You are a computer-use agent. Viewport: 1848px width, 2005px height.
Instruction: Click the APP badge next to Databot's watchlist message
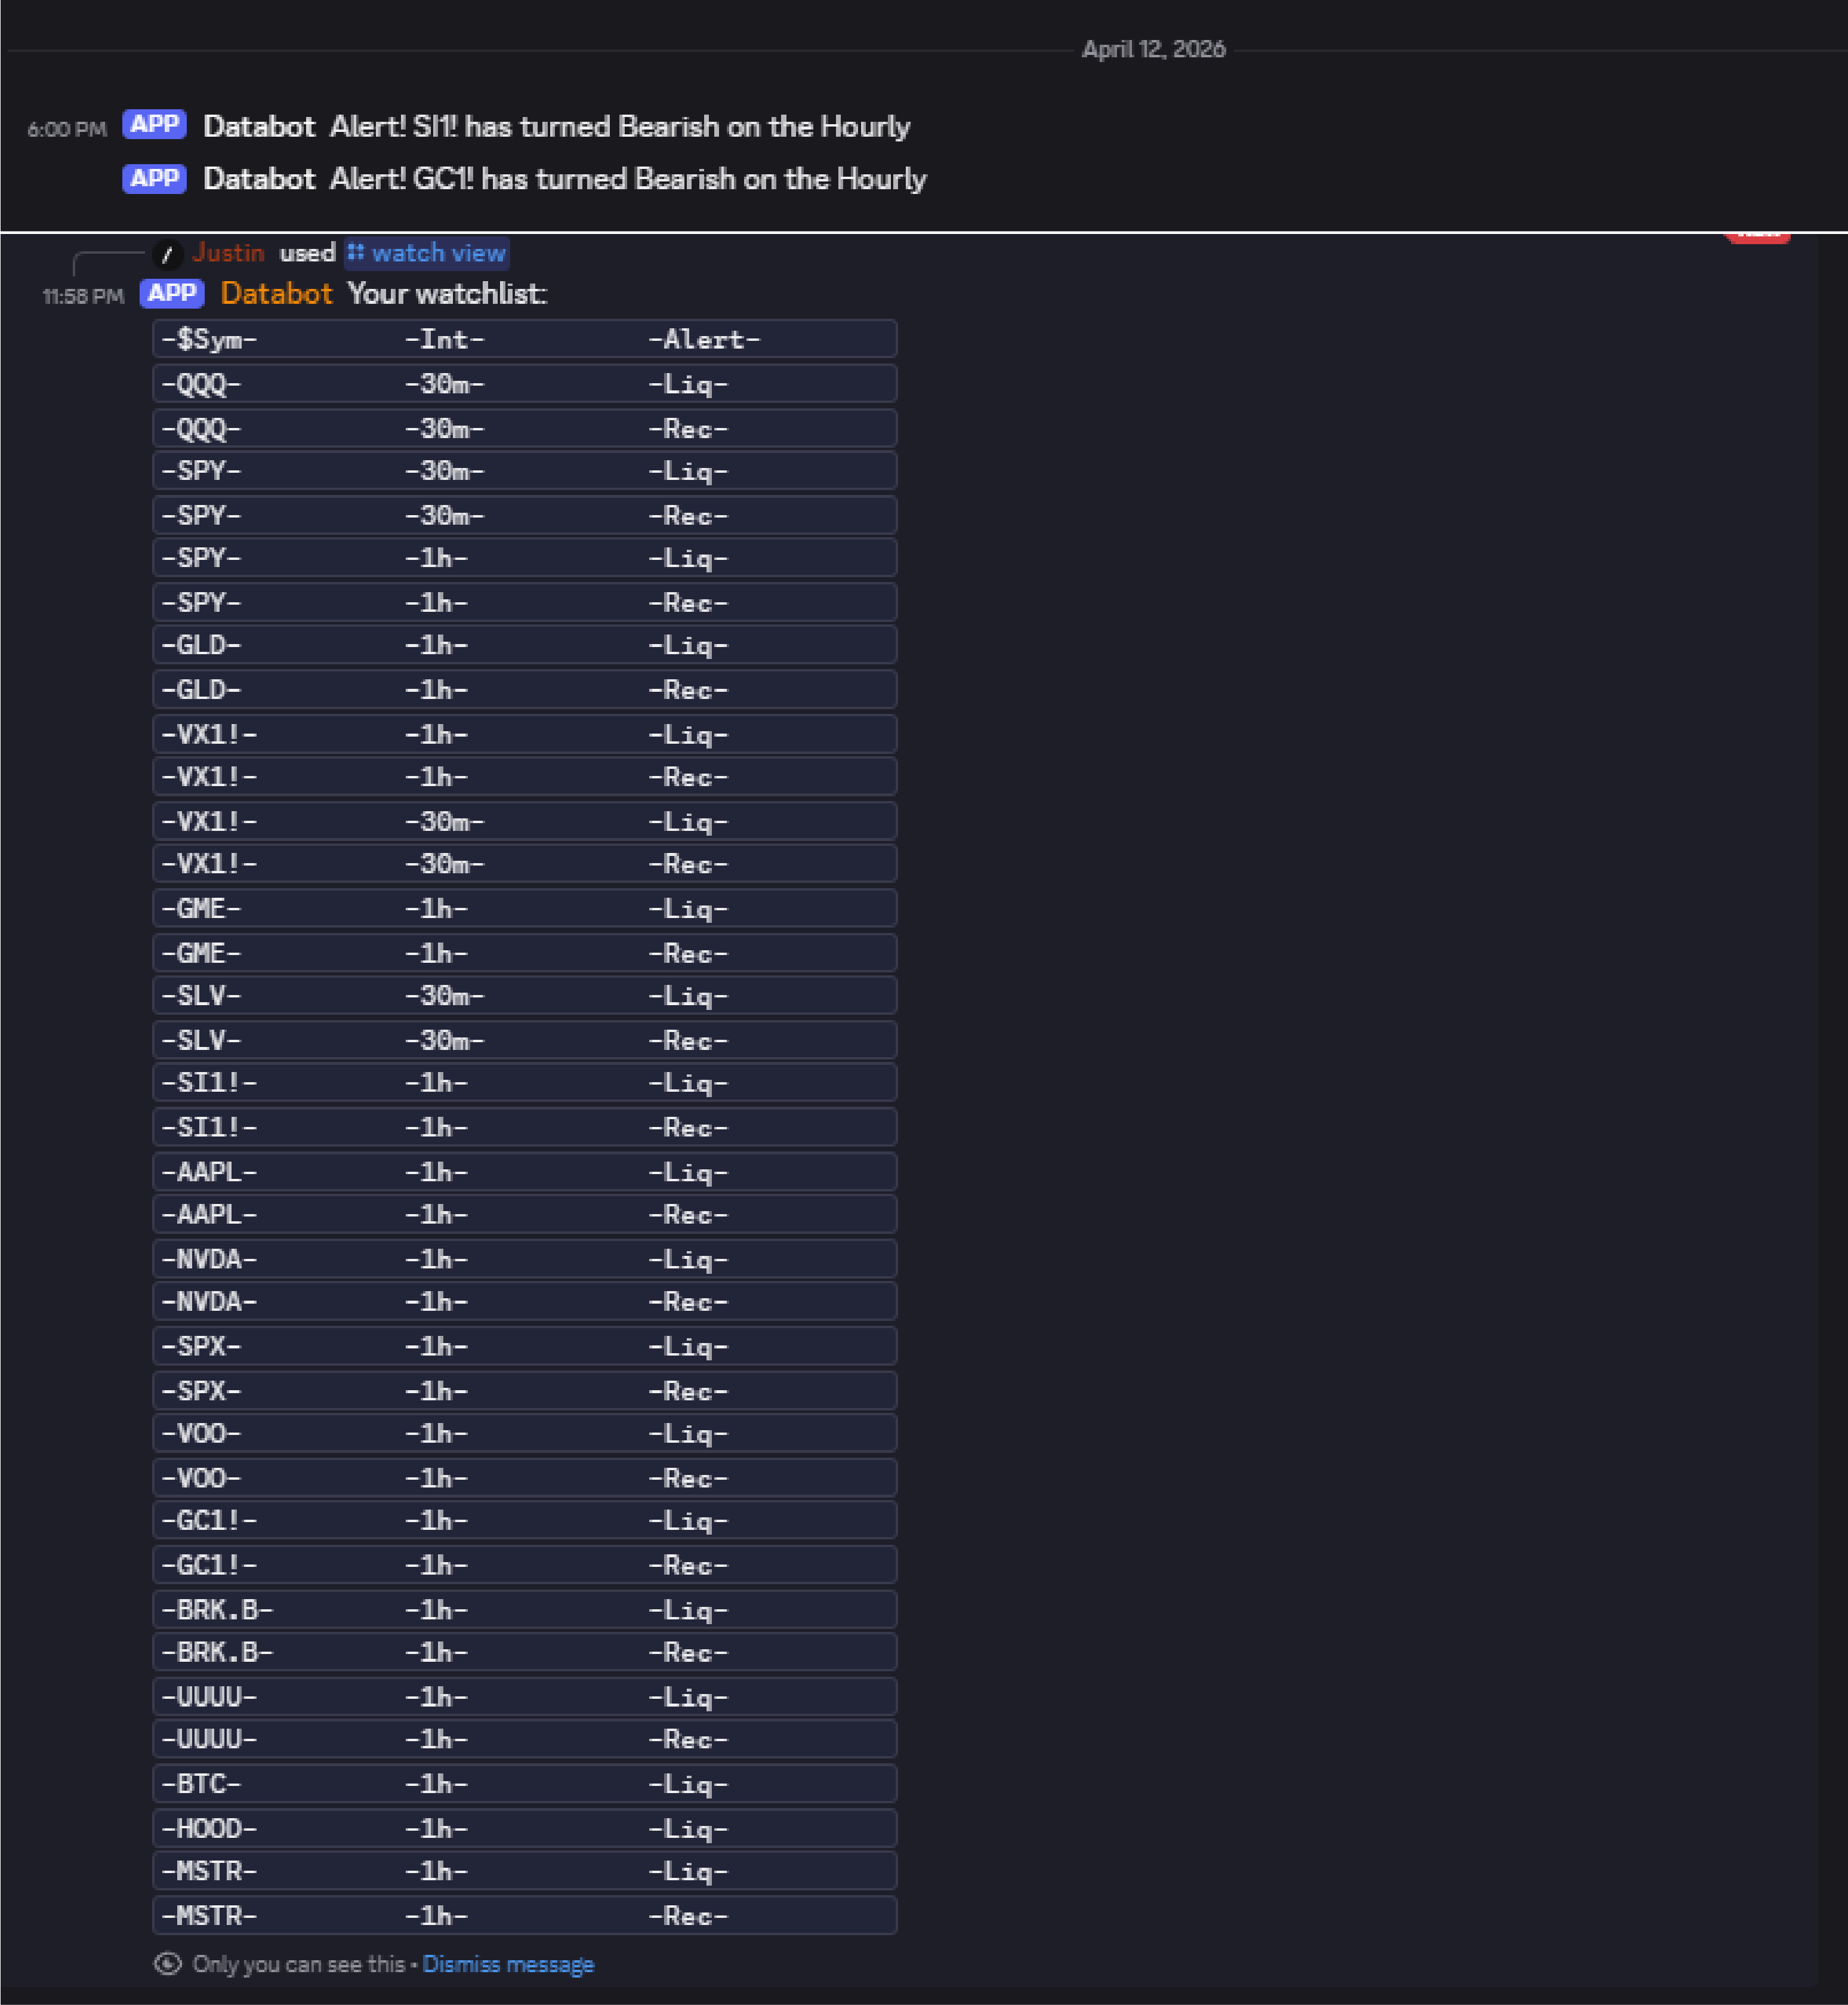click(x=171, y=293)
